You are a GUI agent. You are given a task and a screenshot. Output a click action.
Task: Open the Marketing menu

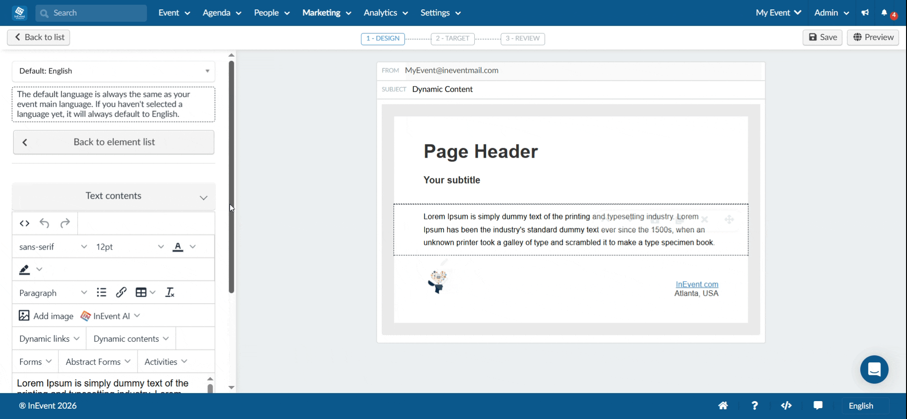click(x=326, y=13)
